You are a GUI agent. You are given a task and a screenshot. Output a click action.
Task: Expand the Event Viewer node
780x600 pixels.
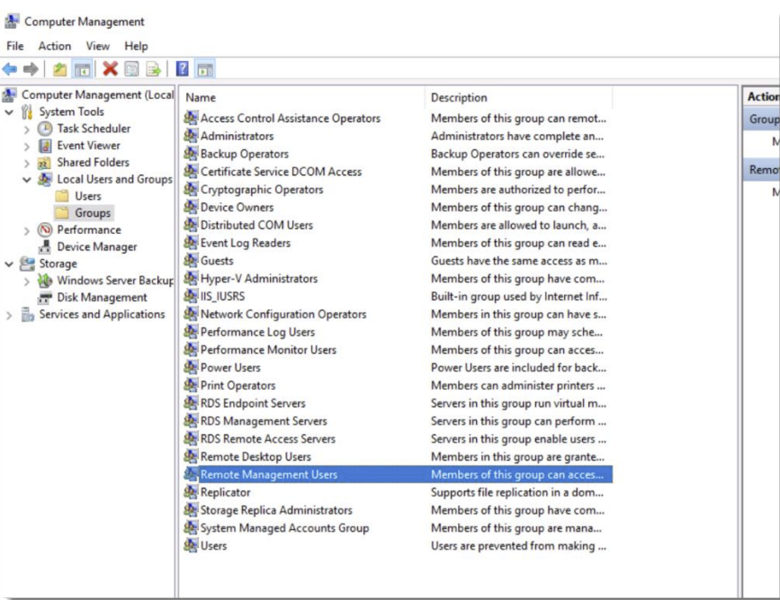27,147
